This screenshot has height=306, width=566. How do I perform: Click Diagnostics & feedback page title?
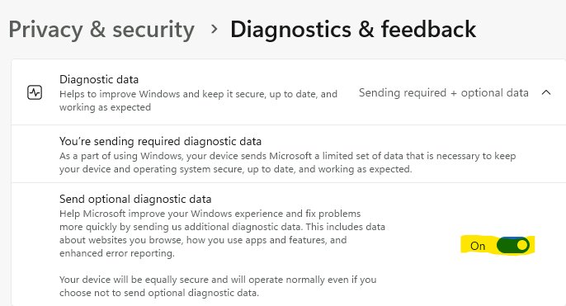pos(353,29)
